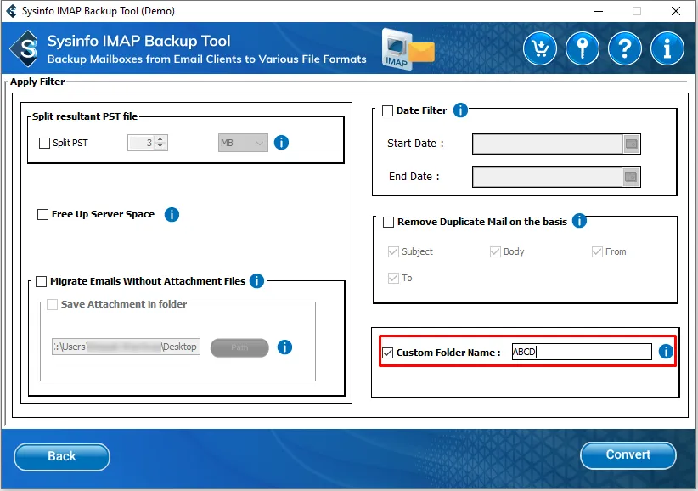Toggle the To duplicate checkbox
The height and width of the screenshot is (491, 698).
[393, 279]
